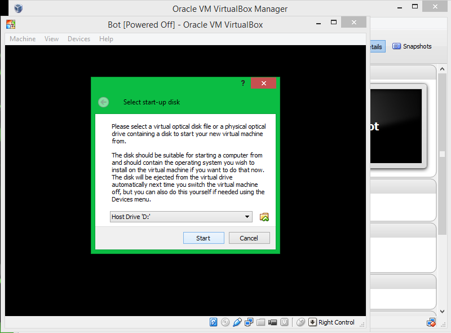Click the back arrow in start-up disk dialog
451x333 pixels.
pyautogui.click(x=104, y=102)
